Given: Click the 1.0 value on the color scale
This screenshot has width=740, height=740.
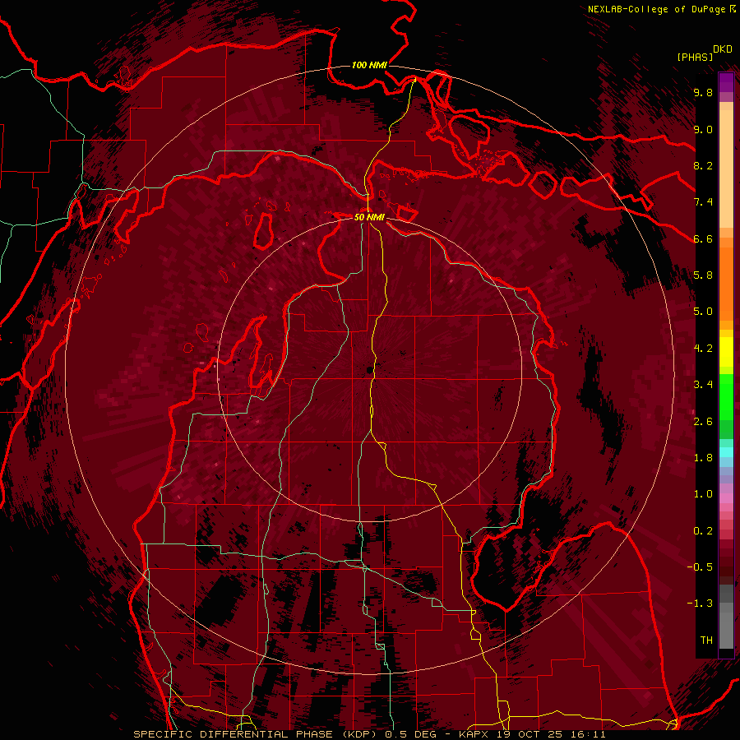Looking at the screenshot, I should coord(703,494).
